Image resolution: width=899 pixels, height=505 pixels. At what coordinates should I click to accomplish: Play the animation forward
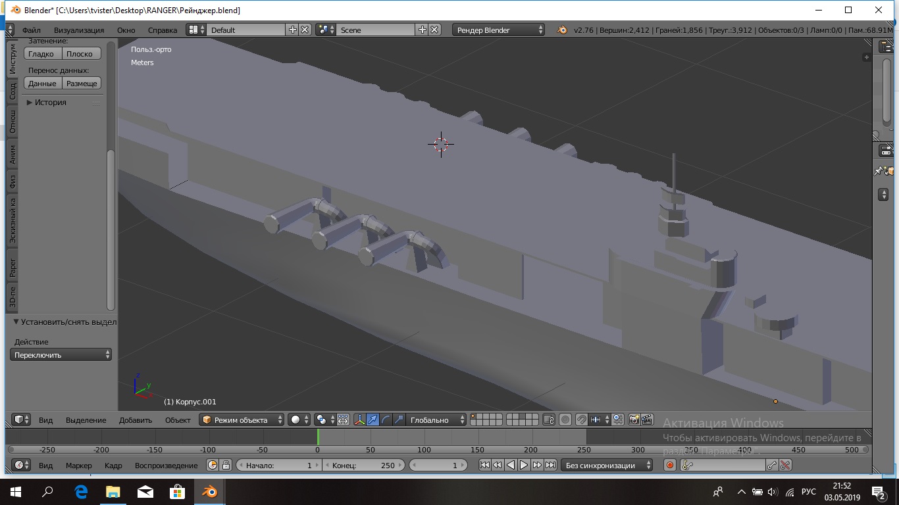[524, 465]
